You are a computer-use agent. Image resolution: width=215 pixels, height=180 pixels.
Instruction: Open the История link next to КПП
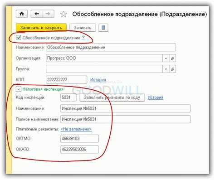98,80
